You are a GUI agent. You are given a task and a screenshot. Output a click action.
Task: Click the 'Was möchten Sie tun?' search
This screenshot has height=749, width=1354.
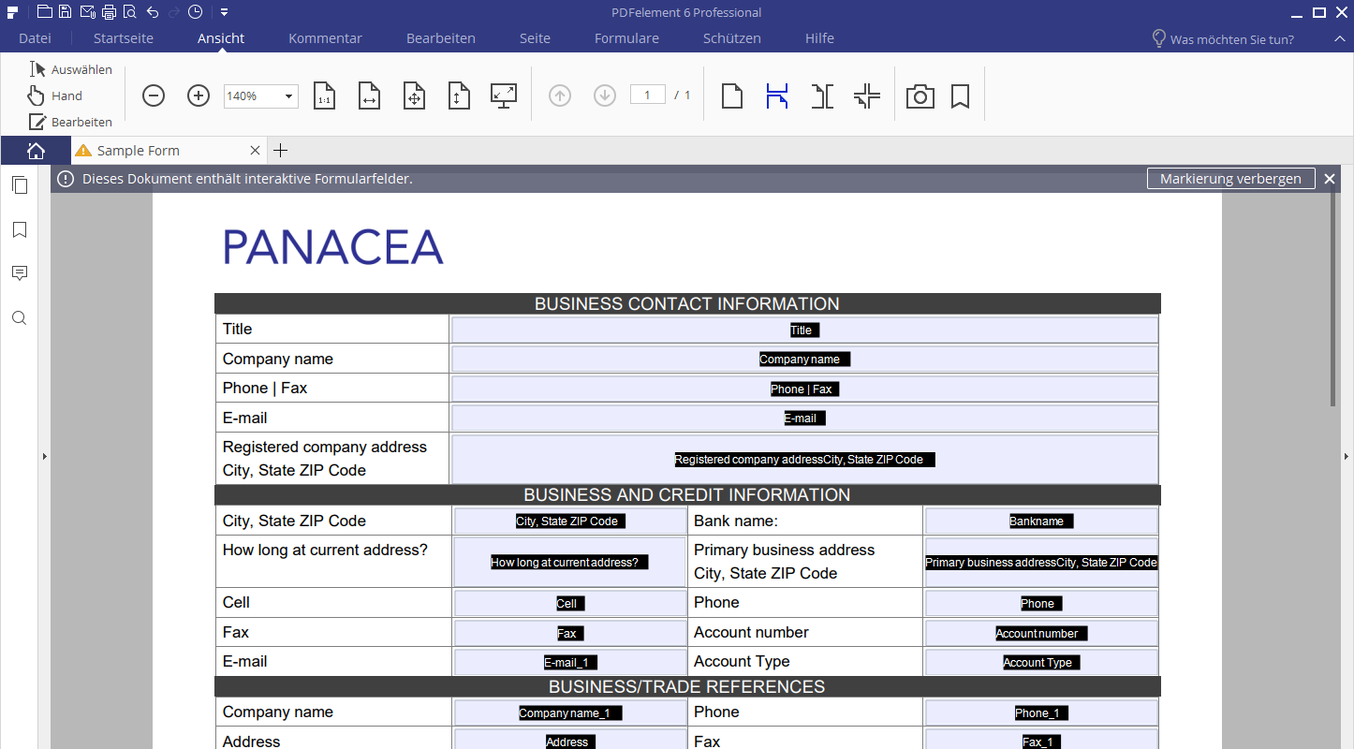click(x=1223, y=39)
